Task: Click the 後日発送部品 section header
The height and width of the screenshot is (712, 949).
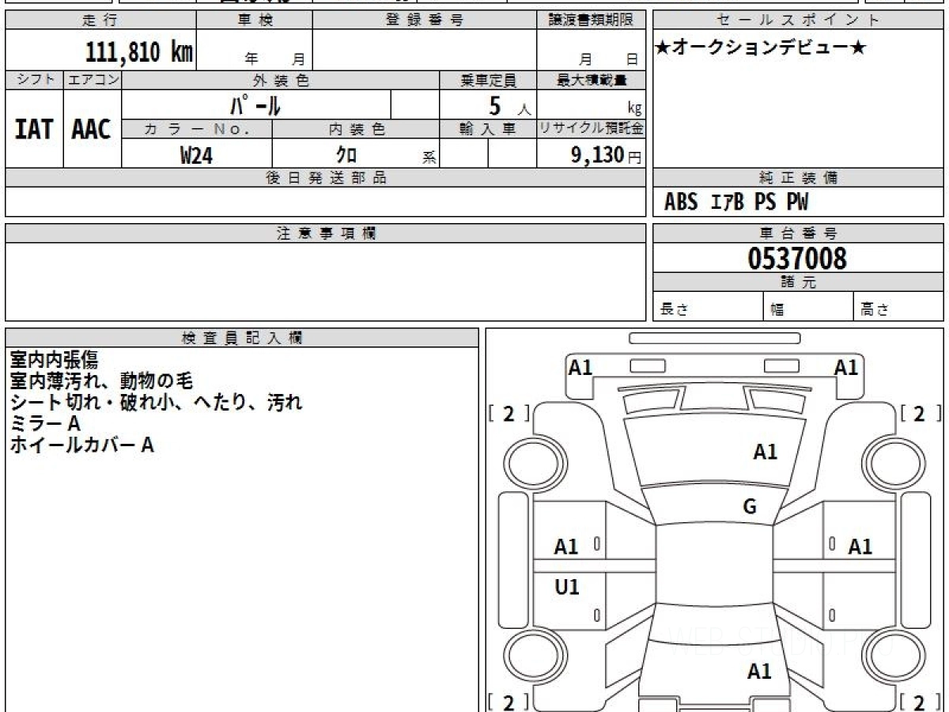Action: point(326,178)
